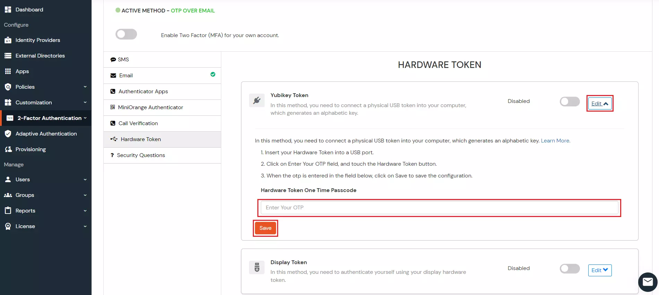Click Yubikey Token's Disabled status text
Viewport: 659px width, 295px height.
pos(519,101)
